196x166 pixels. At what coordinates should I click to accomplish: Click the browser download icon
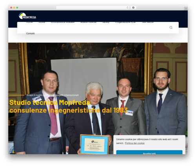coord(133,8)
